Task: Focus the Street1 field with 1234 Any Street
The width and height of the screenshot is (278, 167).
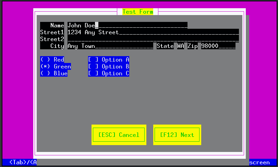Action: tap(153, 32)
